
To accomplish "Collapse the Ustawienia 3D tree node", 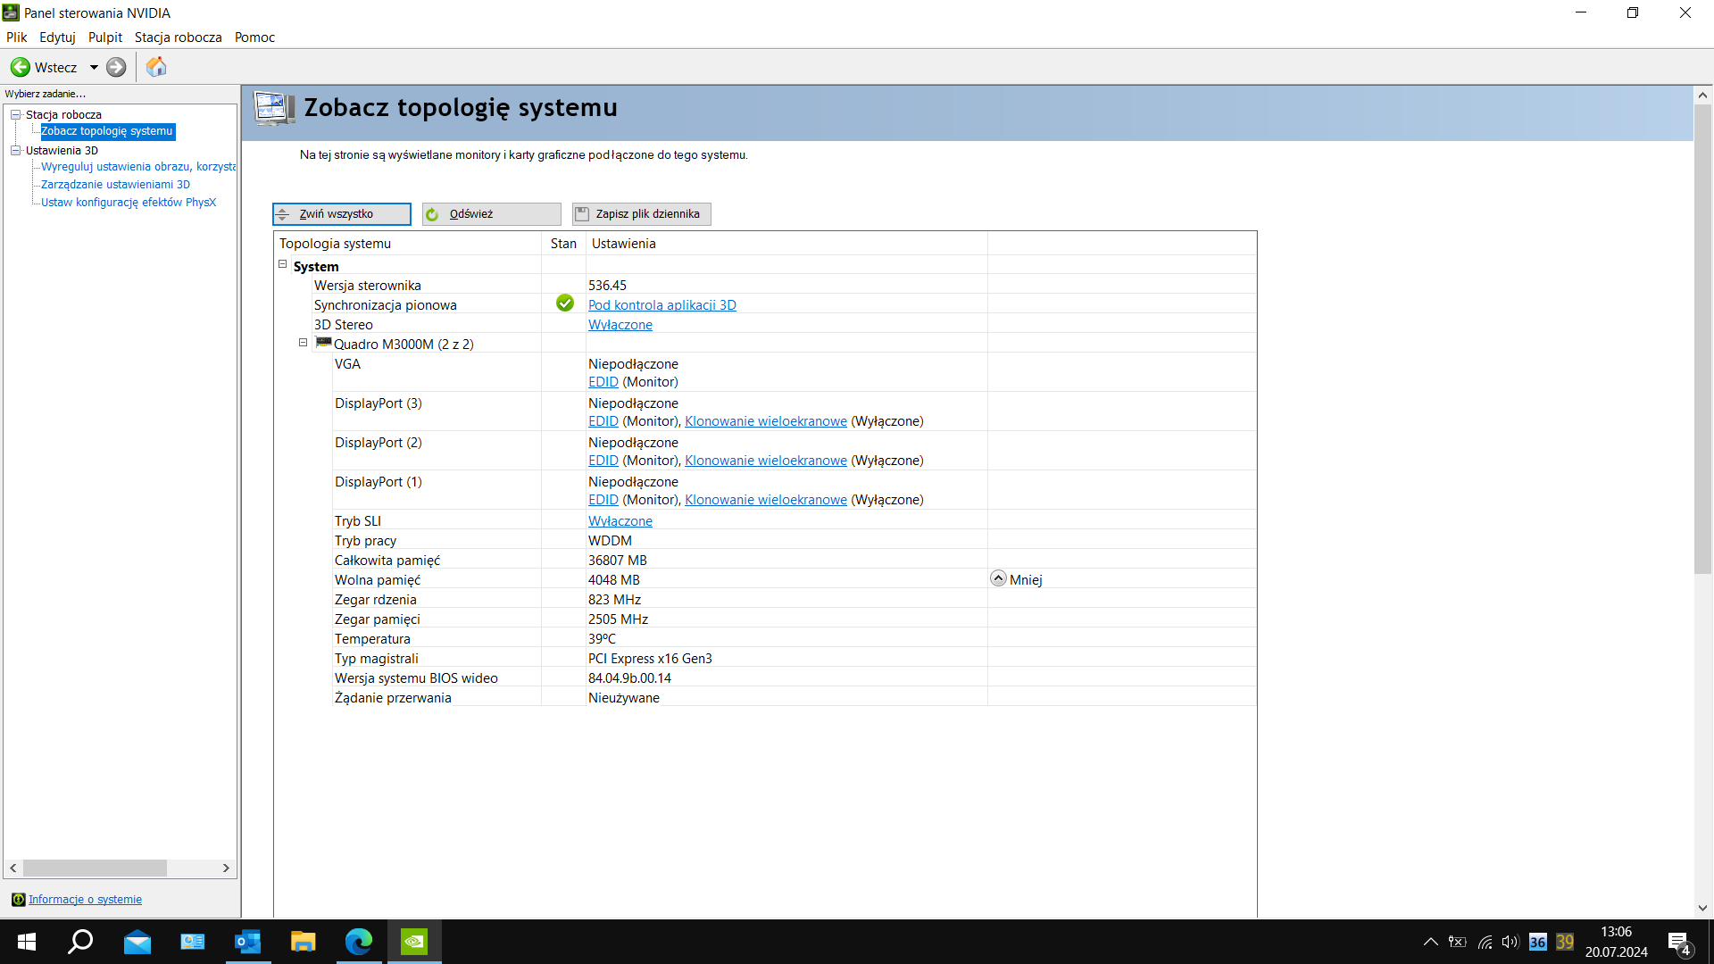I will [x=15, y=150].
